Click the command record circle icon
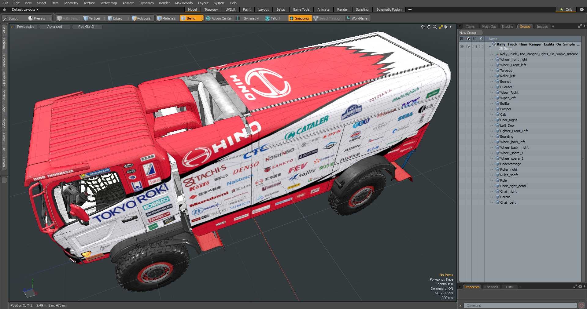 click(x=581, y=305)
